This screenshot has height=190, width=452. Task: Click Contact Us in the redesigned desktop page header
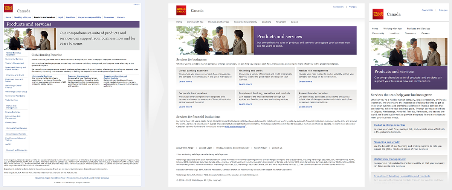click(338, 7)
